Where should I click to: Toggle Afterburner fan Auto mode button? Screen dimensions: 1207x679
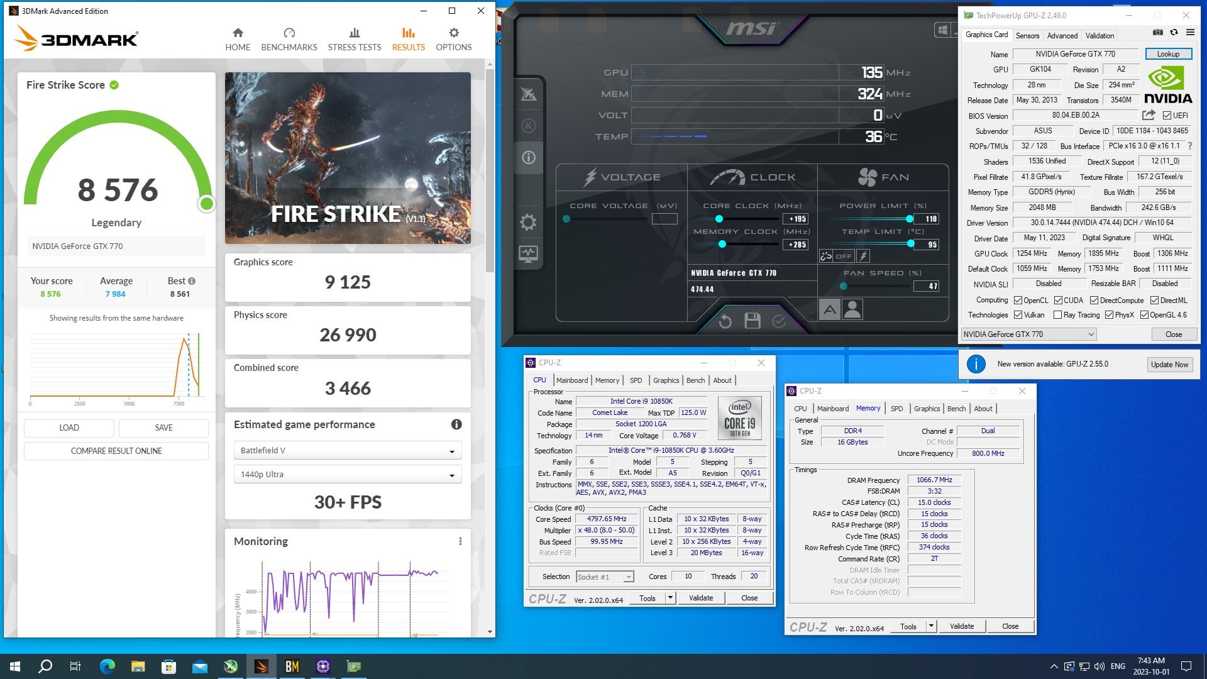tap(830, 309)
